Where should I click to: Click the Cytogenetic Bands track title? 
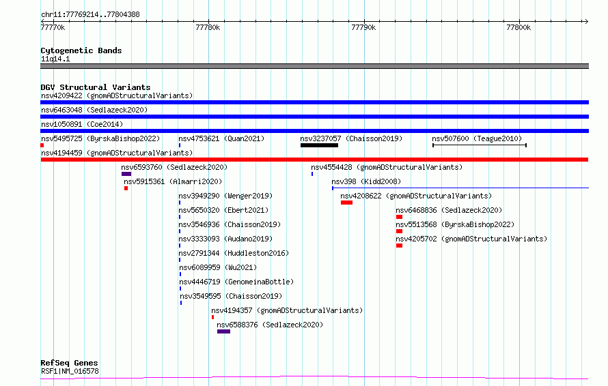tap(81, 50)
